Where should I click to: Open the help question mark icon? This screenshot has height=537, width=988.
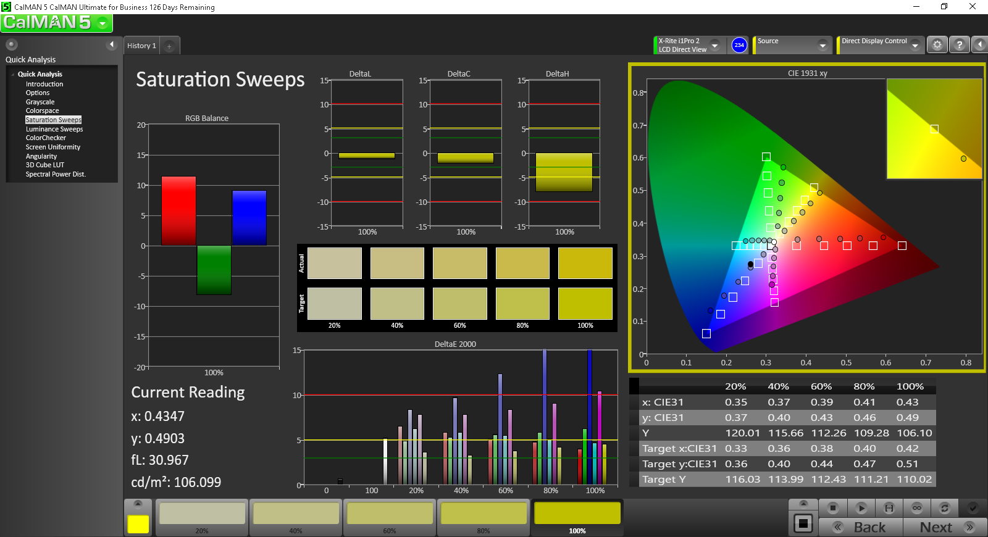tap(959, 45)
